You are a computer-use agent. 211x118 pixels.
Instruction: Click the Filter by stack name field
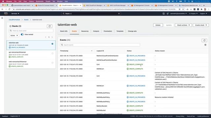pyautogui.click(x=31, y=30)
